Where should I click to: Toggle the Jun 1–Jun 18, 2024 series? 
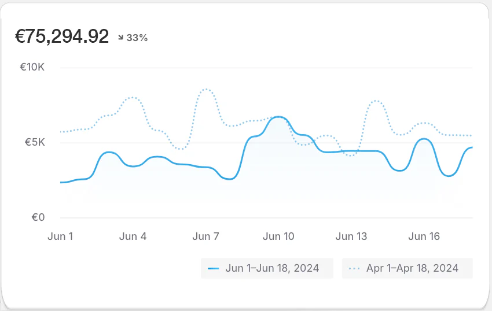click(x=267, y=268)
